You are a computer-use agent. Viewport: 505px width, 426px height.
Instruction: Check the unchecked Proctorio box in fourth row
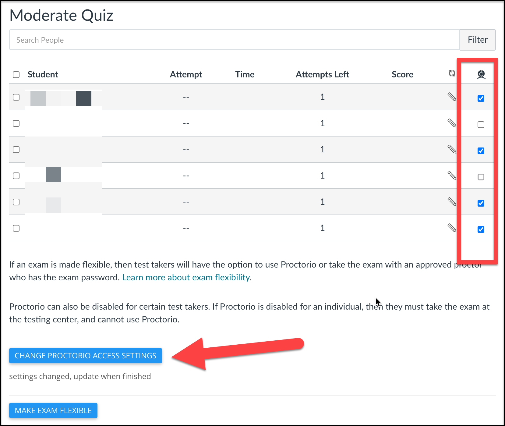click(481, 177)
